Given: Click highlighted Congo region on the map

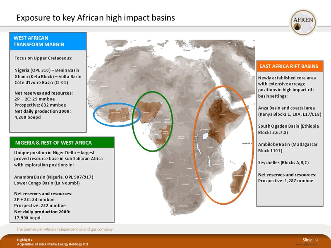Looking at the screenshot, I should coord(164,135).
